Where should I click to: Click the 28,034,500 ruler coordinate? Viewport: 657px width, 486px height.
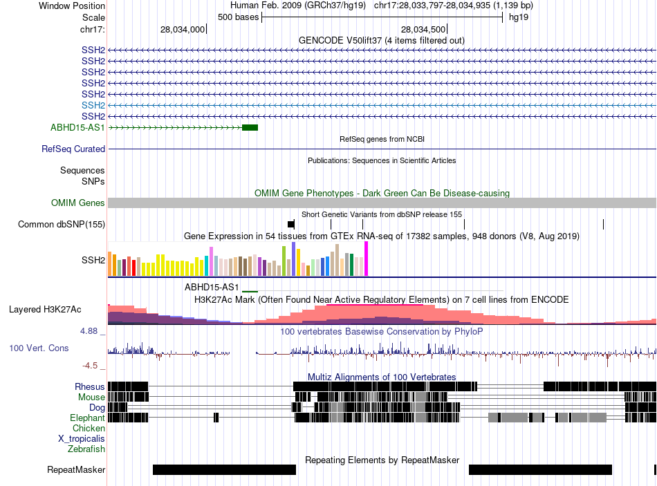coord(423,29)
